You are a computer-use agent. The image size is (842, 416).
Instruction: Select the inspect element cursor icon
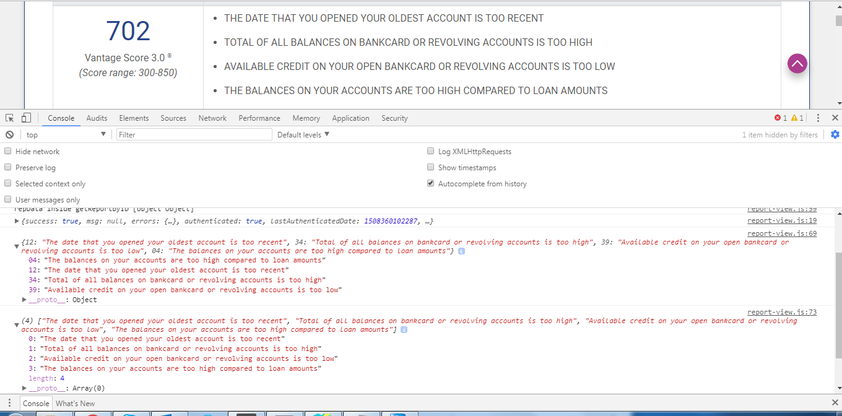(x=9, y=118)
